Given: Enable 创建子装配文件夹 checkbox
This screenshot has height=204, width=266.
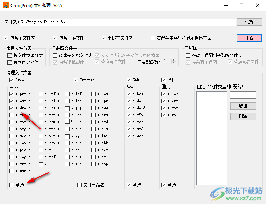Looking at the screenshot, I should (x=55, y=55).
